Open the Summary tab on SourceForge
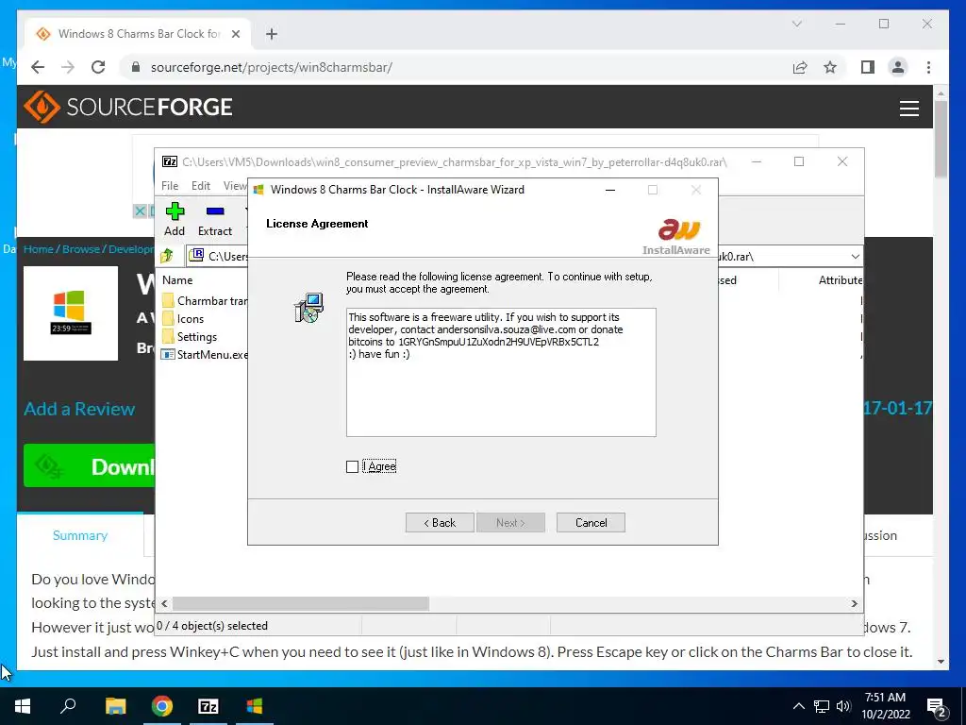The width and height of the screenshot is (966, 725). click(x=80, y=535)
